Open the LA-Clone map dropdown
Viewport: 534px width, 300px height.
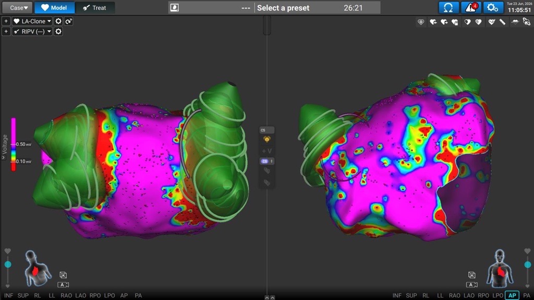click(32, 21)
